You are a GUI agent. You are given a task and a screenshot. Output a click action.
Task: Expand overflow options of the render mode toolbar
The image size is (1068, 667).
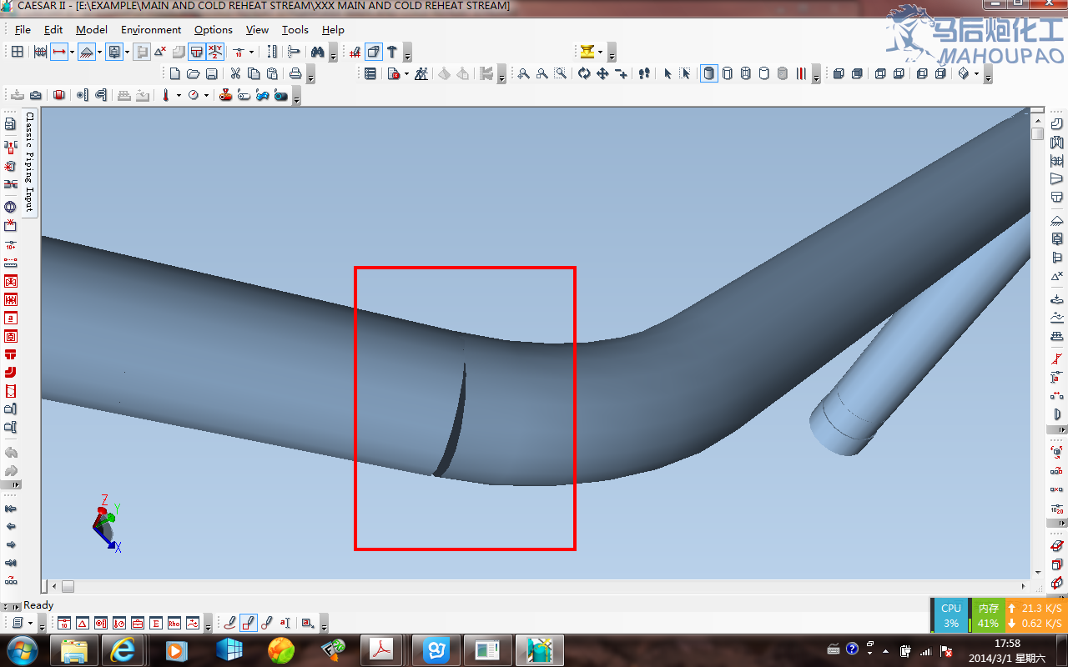click(816, 75)
